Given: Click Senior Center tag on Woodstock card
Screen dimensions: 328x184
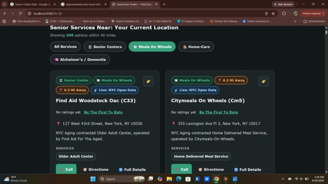Looking at the screenshot, I should pos(74,80).
